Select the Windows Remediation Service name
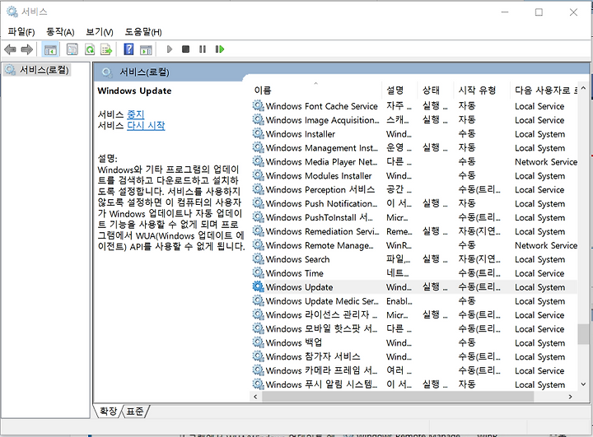Image resolution: width=593 pixels, height=437 pixels. [x=322, y=231]
